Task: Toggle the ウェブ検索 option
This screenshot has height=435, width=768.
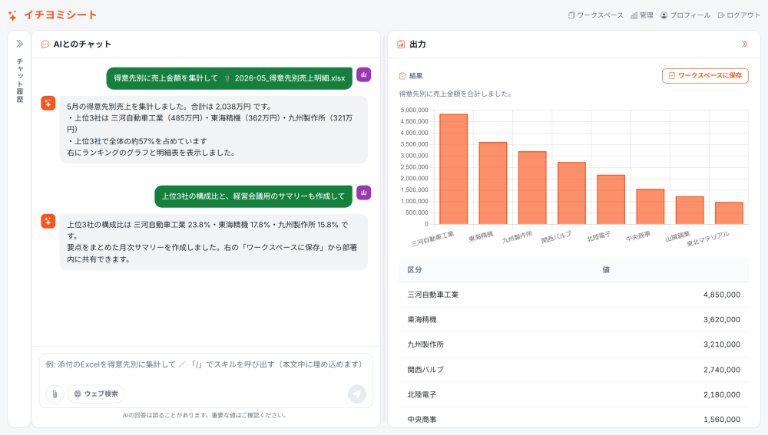Action: (96, 394)
